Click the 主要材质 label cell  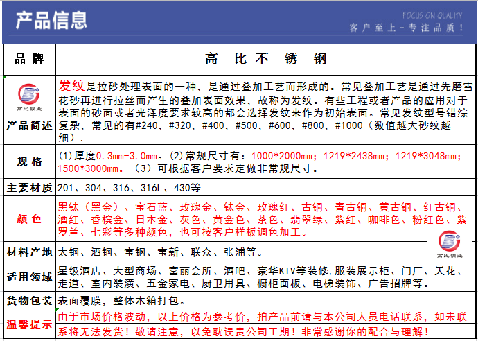click(x=30, y=188)
